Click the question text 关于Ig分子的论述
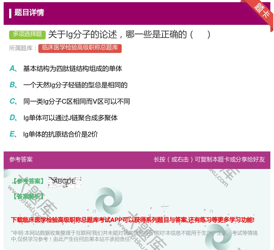 click(x=129, y=34)
